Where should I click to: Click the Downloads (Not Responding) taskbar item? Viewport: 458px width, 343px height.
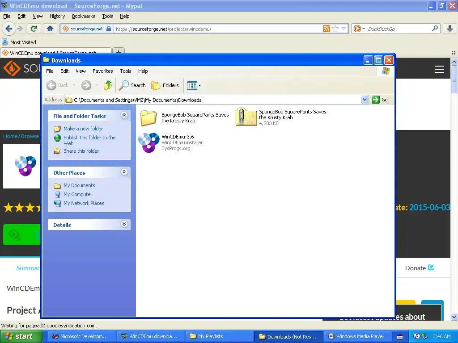[288, 336]
